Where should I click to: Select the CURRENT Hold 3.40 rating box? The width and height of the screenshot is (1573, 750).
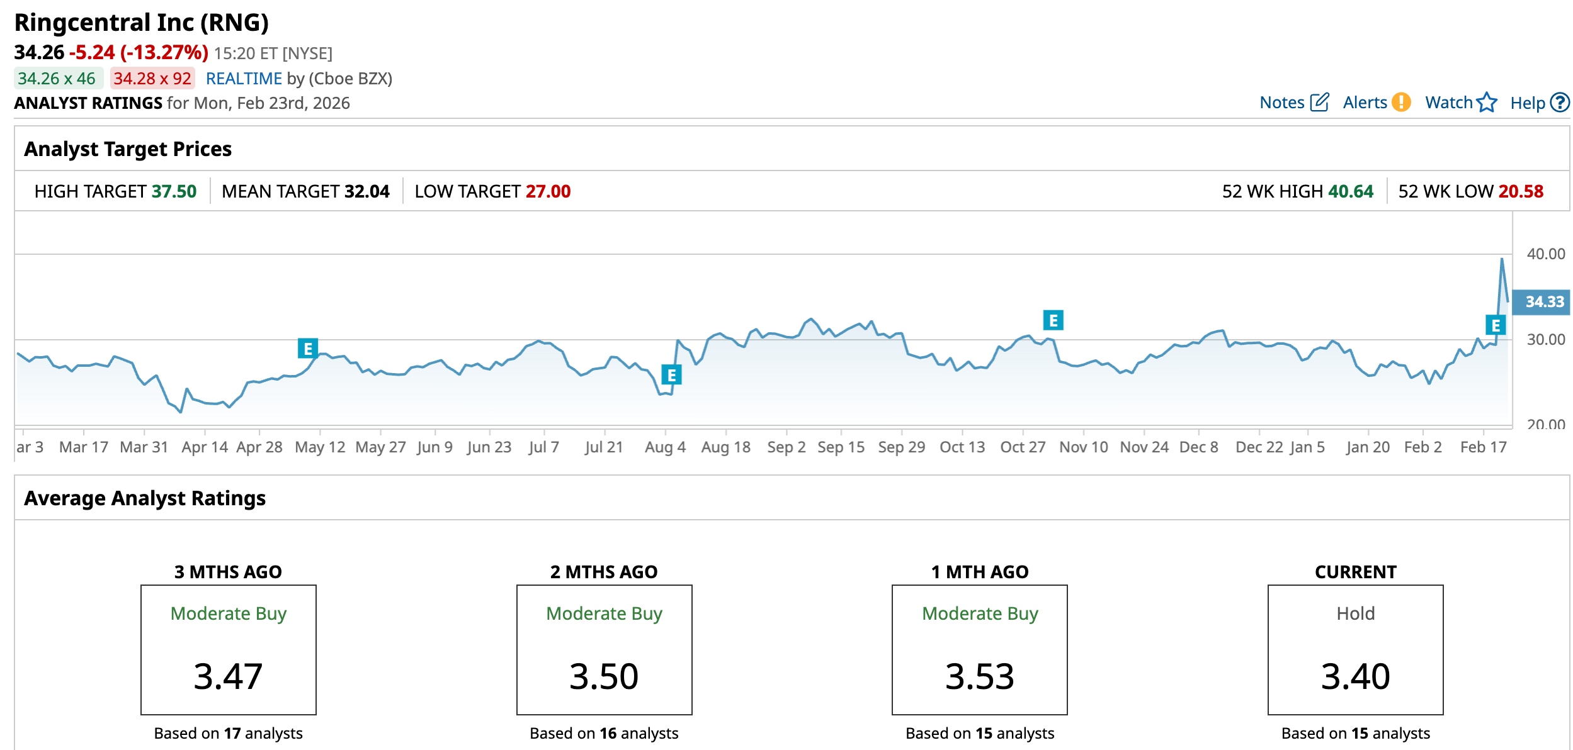1355,649
